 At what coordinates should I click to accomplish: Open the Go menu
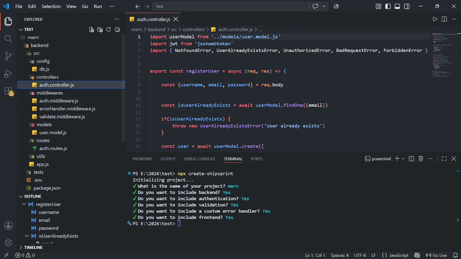tap(85, 6)
